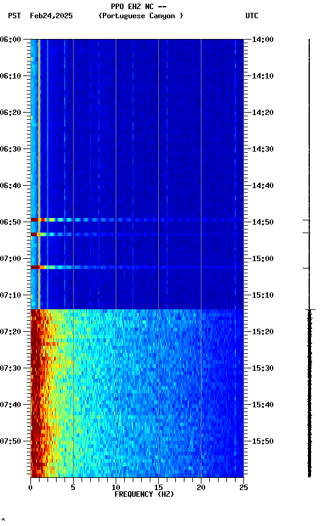Click the UTC '14:50' time label

(x=263, y=222)
